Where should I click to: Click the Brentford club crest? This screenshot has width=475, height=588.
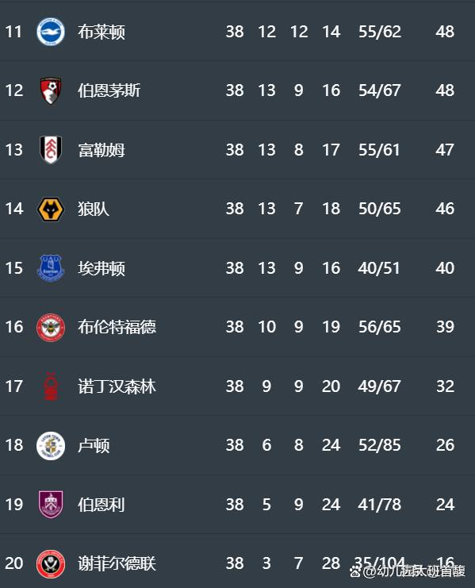[51, 327]
